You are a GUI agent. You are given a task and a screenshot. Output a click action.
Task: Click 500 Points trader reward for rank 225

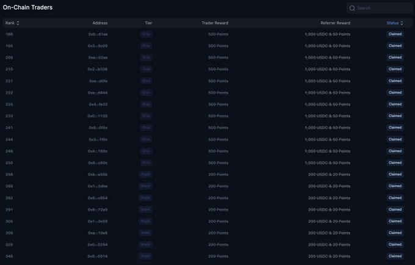point(218,104)
